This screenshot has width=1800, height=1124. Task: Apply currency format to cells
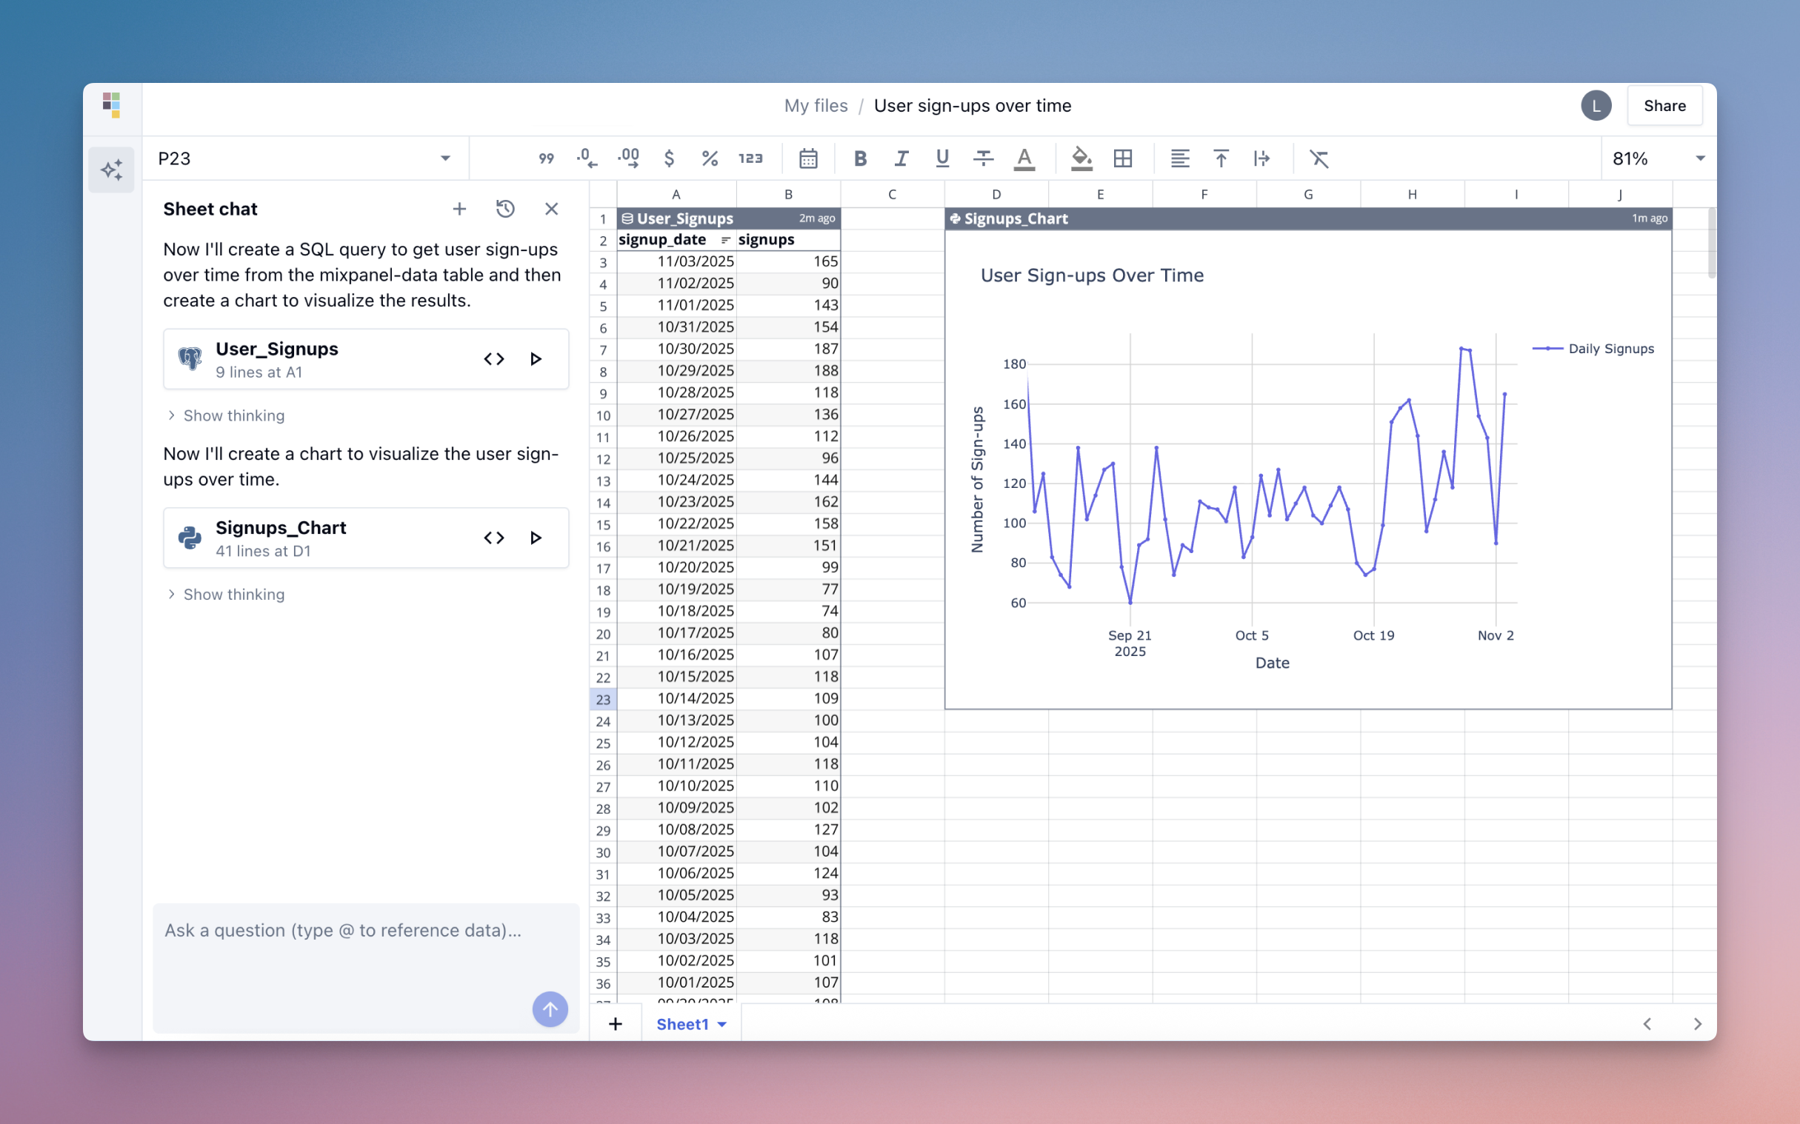point(668,158)
